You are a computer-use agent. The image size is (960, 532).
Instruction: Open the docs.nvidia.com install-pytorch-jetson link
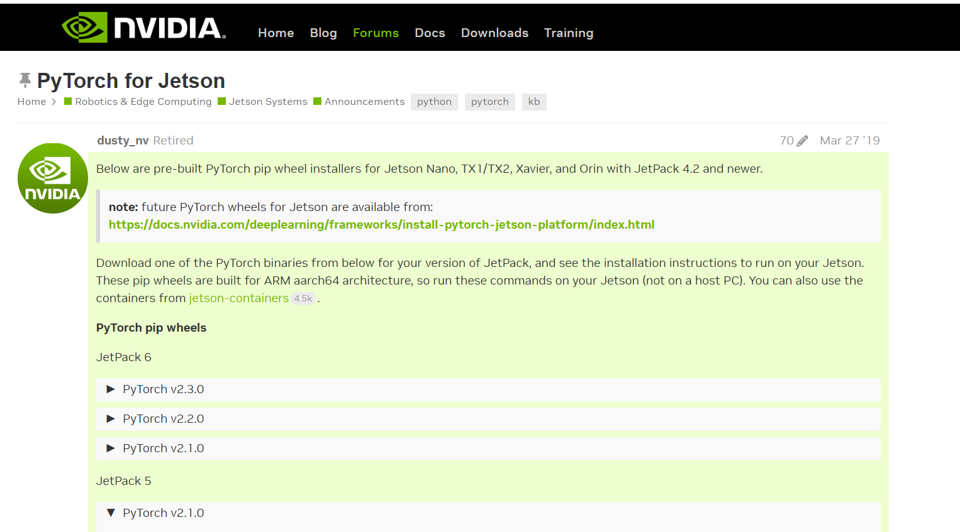click(381, 225)
